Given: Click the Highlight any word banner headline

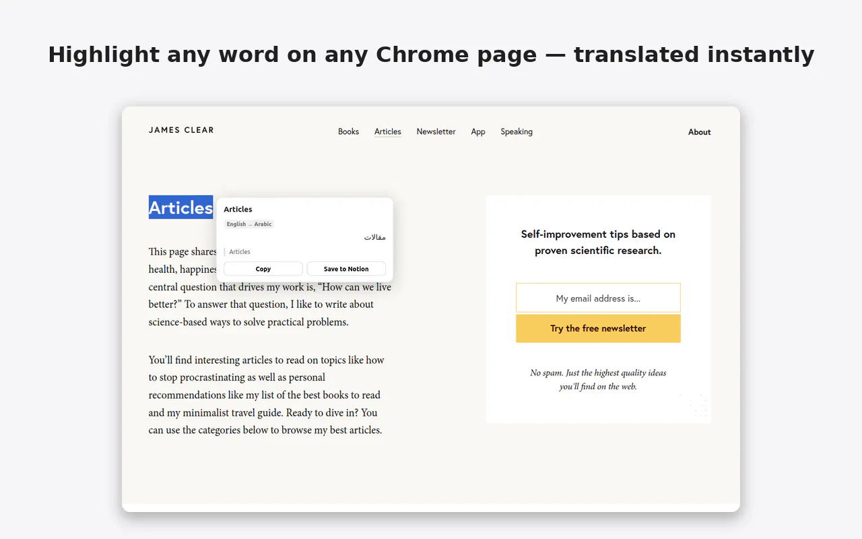Looking at the screenshot, I should point(431,55).
